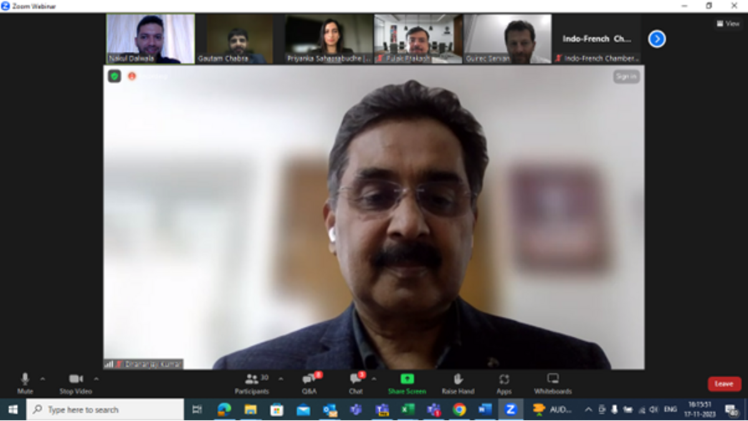Open the View menu
Viewport: 748px width, 421px height.
point(728,24)
